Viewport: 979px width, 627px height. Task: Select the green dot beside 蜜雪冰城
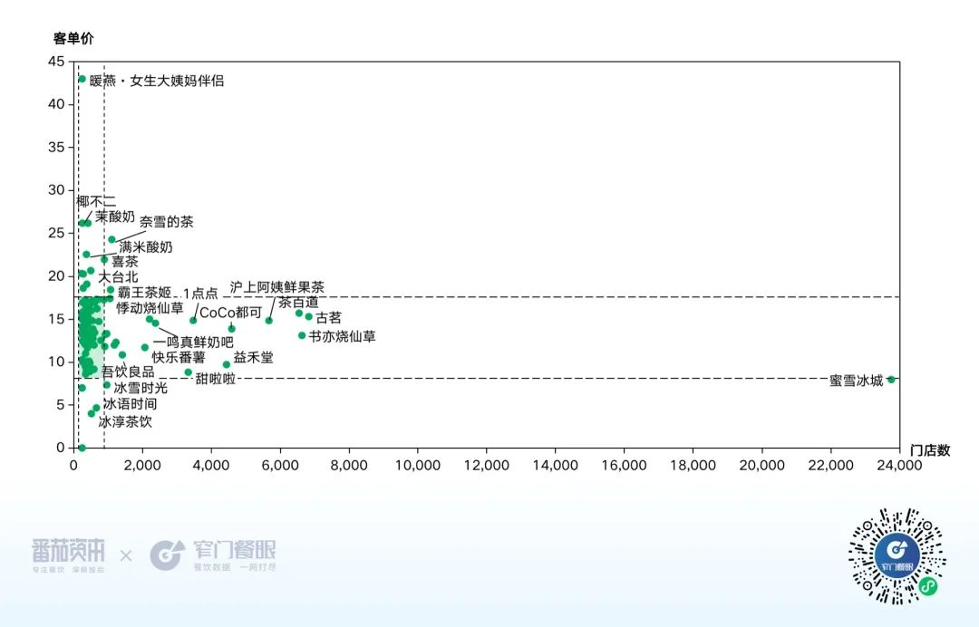892,380
